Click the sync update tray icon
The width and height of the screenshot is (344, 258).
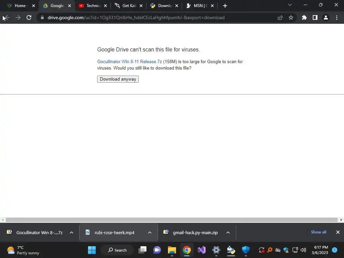click(x=261, y=250)
